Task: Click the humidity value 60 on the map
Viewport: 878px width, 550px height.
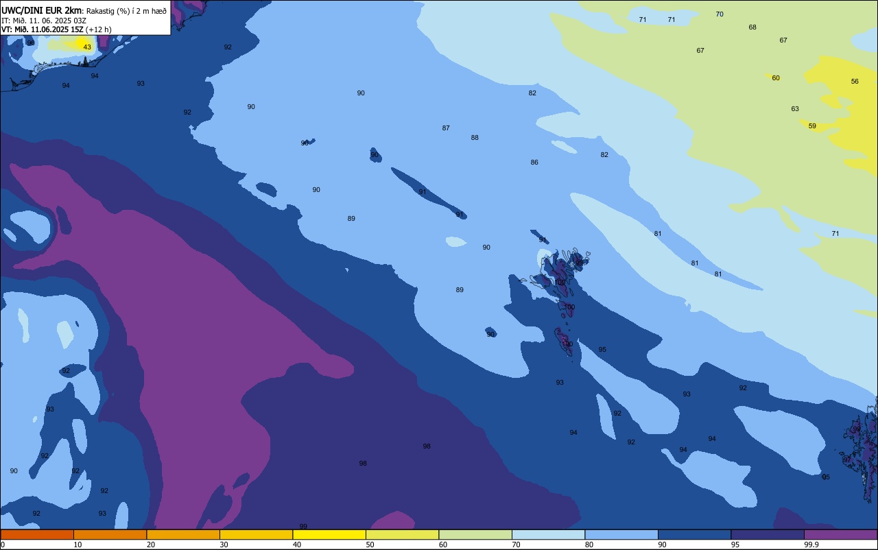Action: pos(776,78)
